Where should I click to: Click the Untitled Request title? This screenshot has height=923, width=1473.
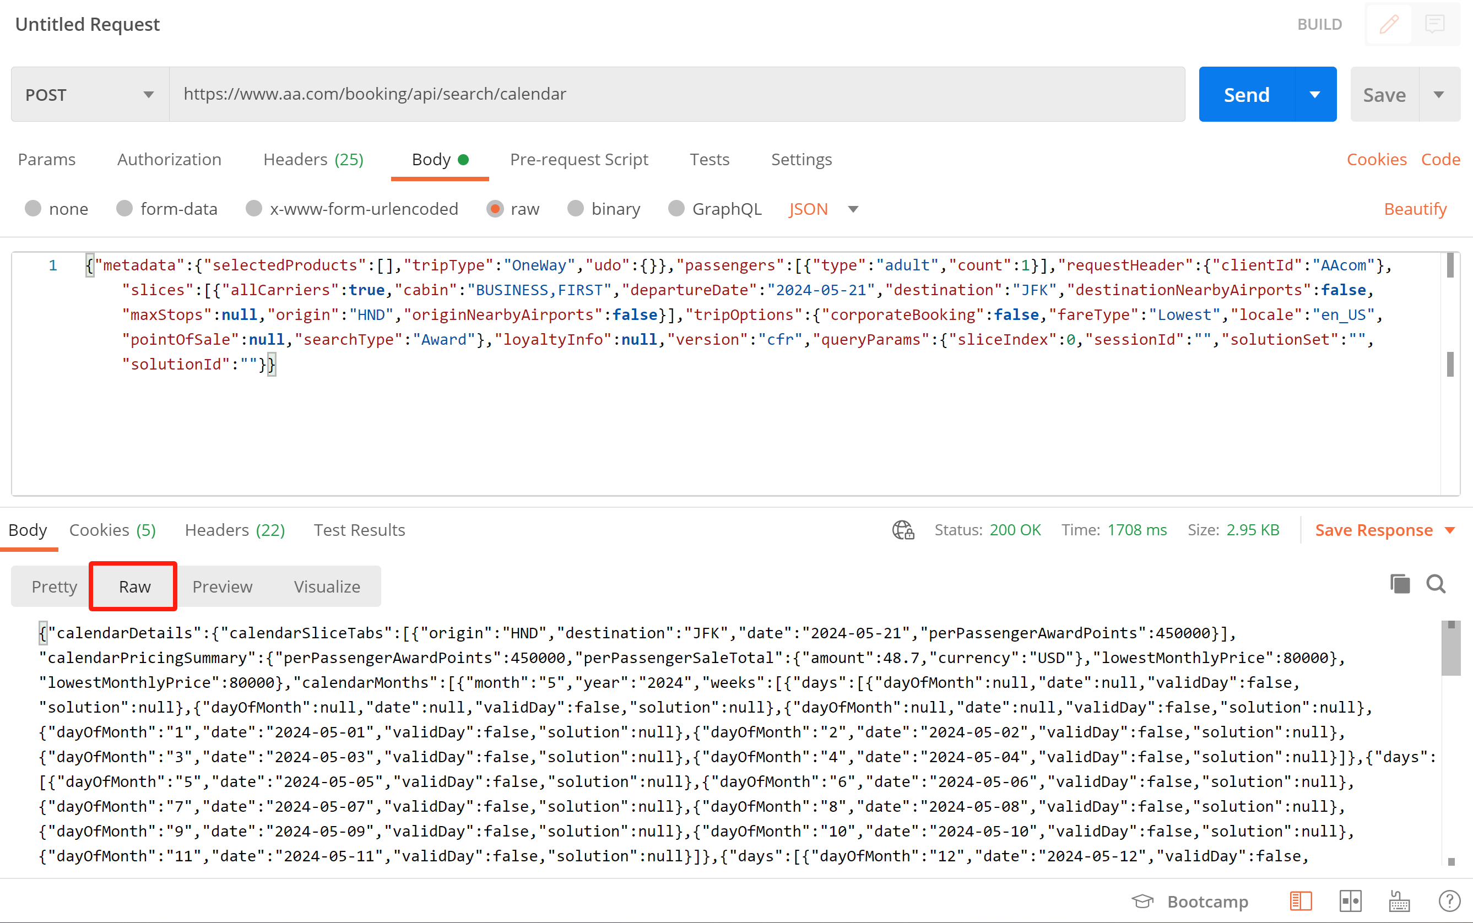tap(87, 24)
